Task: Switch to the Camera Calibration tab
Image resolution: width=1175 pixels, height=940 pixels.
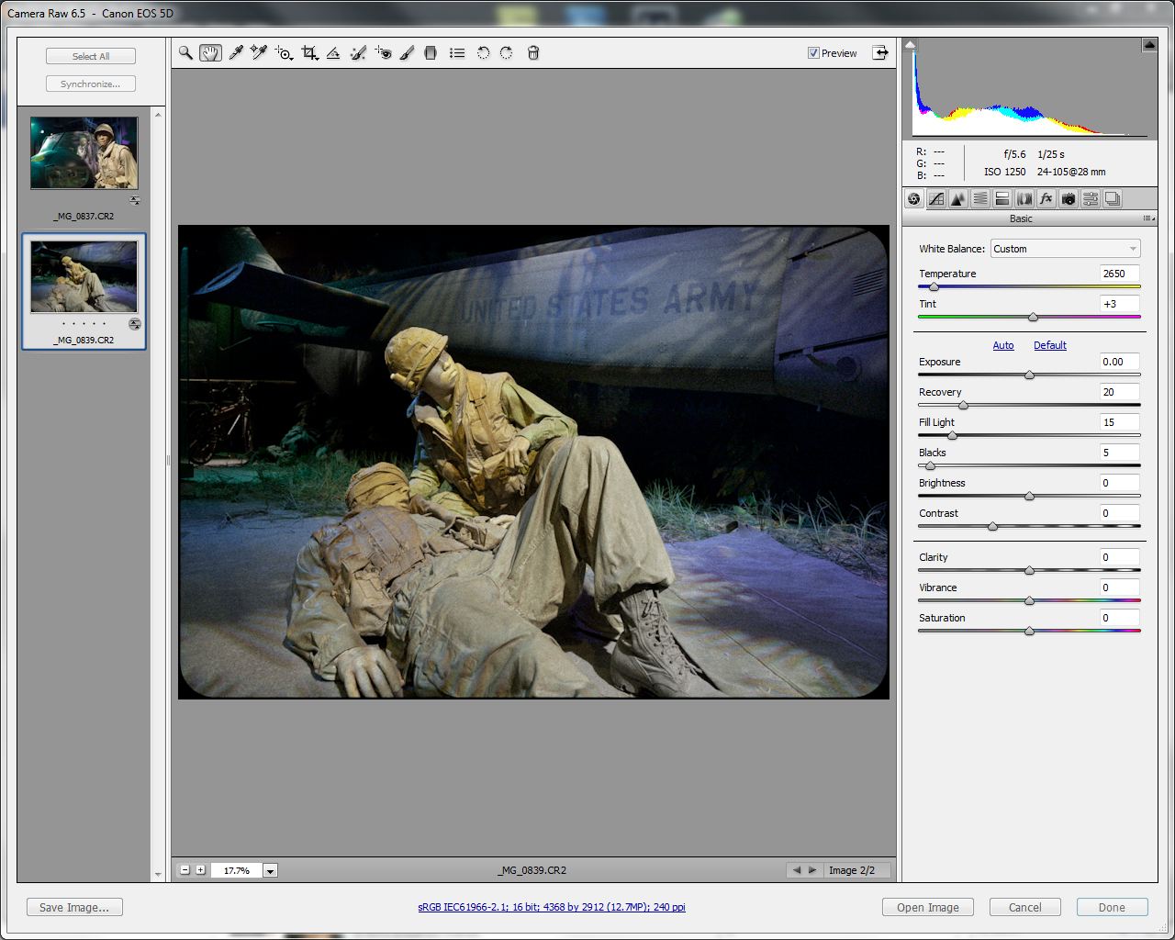Action: click(1069, 199)
